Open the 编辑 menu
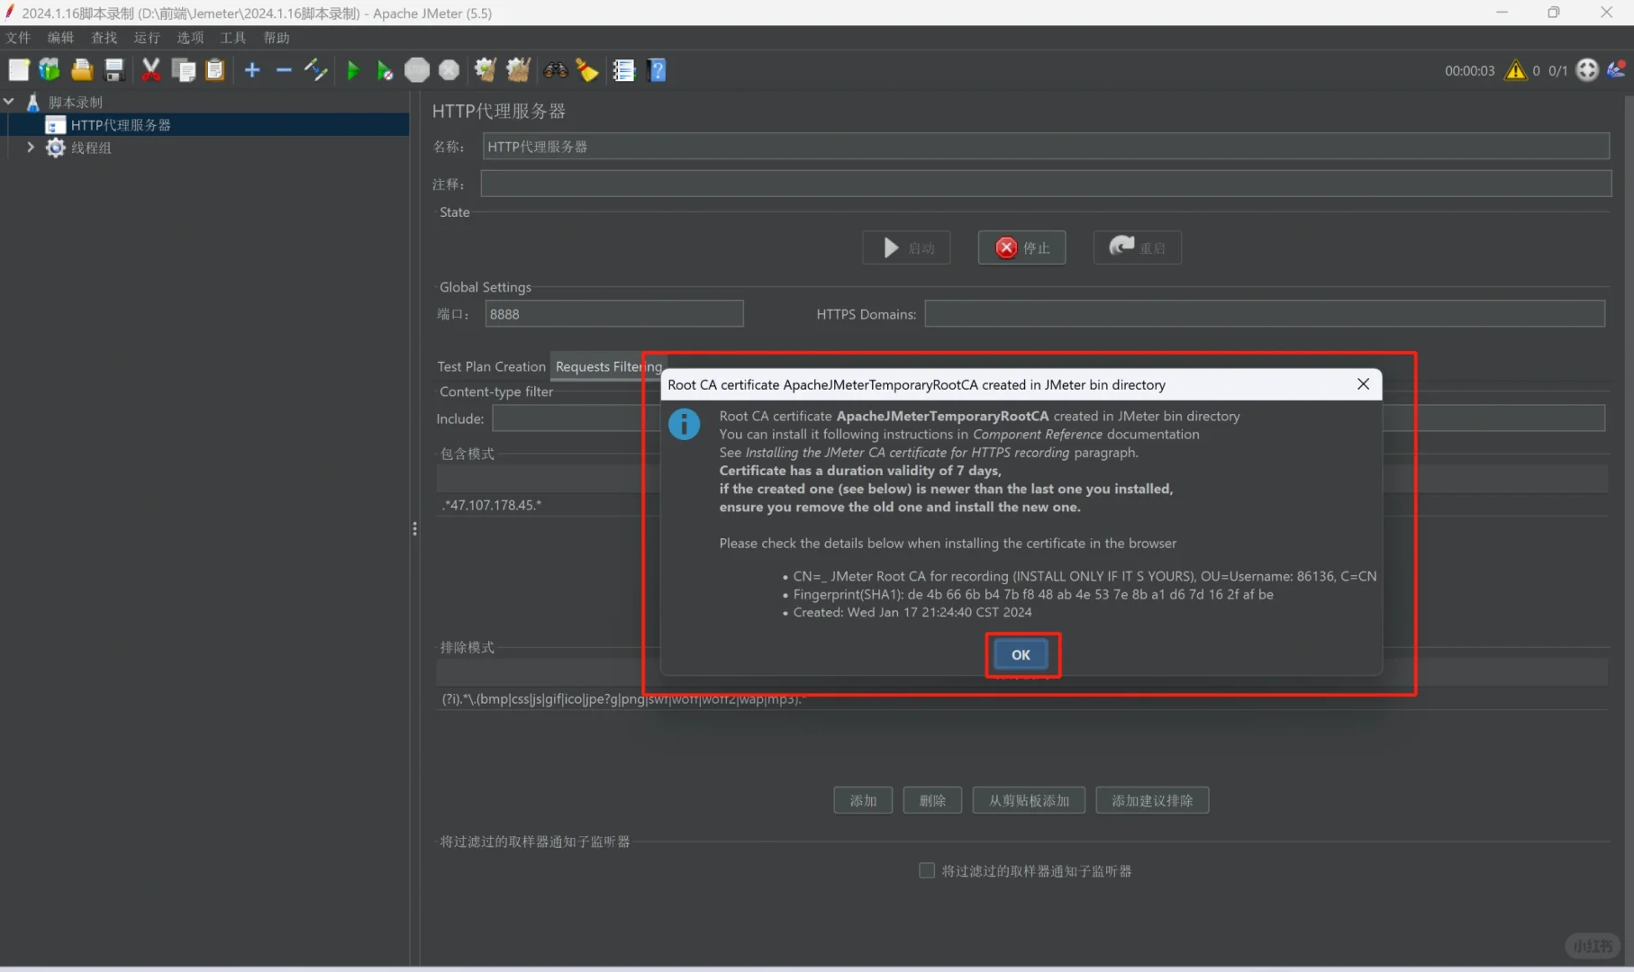The width and height of the screenshot is (1634, 972). pyautogui.click(x=61, y=38)
